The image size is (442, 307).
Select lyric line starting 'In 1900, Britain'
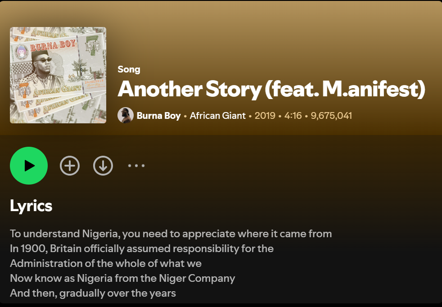[x=142, y=248]
